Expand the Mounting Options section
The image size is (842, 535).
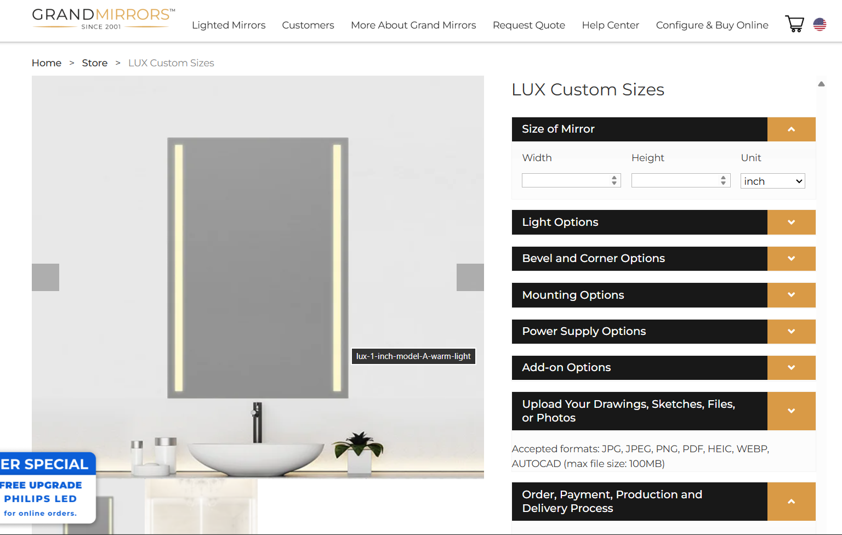(791, 295)
